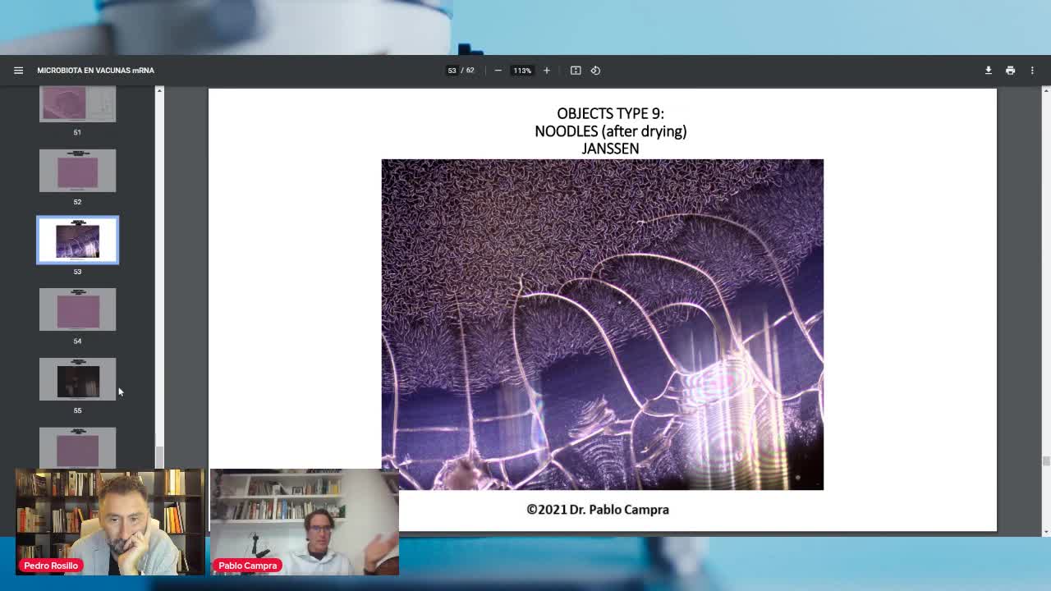The height and width of the screenshot is (591, 1051).
Task: Edit the 113% zoom level field
Action: (x=522, y=71)
